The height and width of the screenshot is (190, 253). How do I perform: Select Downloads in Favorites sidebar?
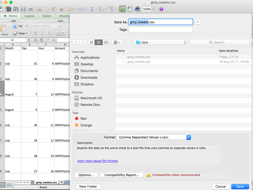click(x=89, y=77)
